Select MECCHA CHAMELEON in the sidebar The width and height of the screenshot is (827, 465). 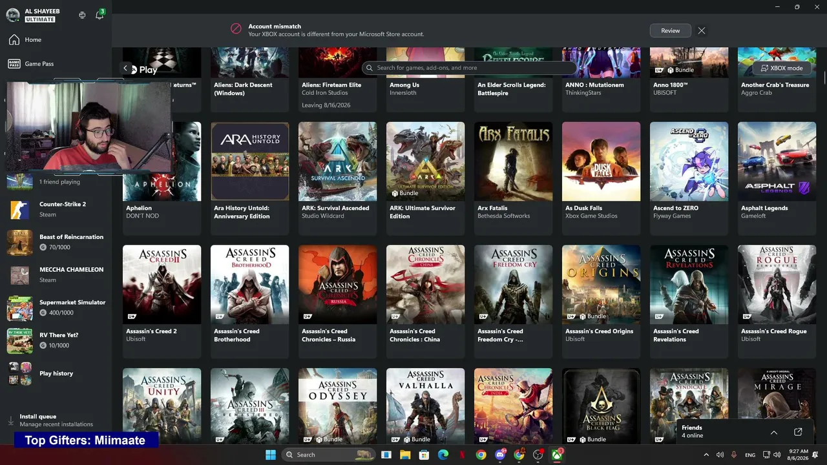56,274
